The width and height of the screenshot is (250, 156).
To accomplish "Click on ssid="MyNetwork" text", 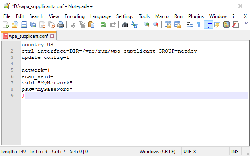I will [47, 83].
